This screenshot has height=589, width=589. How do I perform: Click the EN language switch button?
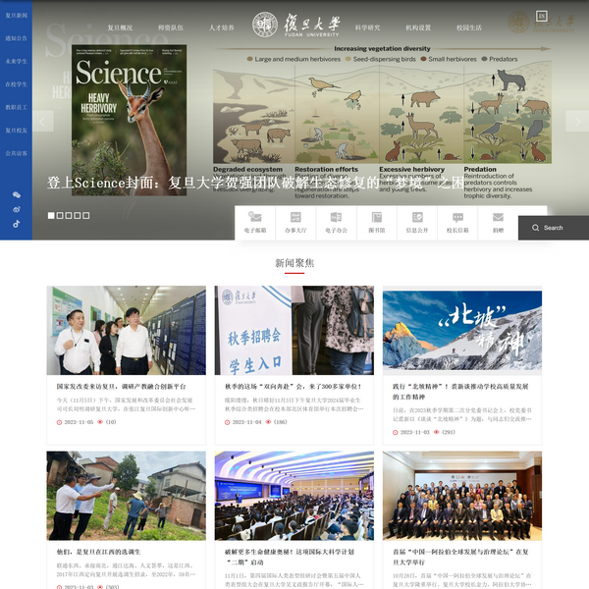coord(541,17)
